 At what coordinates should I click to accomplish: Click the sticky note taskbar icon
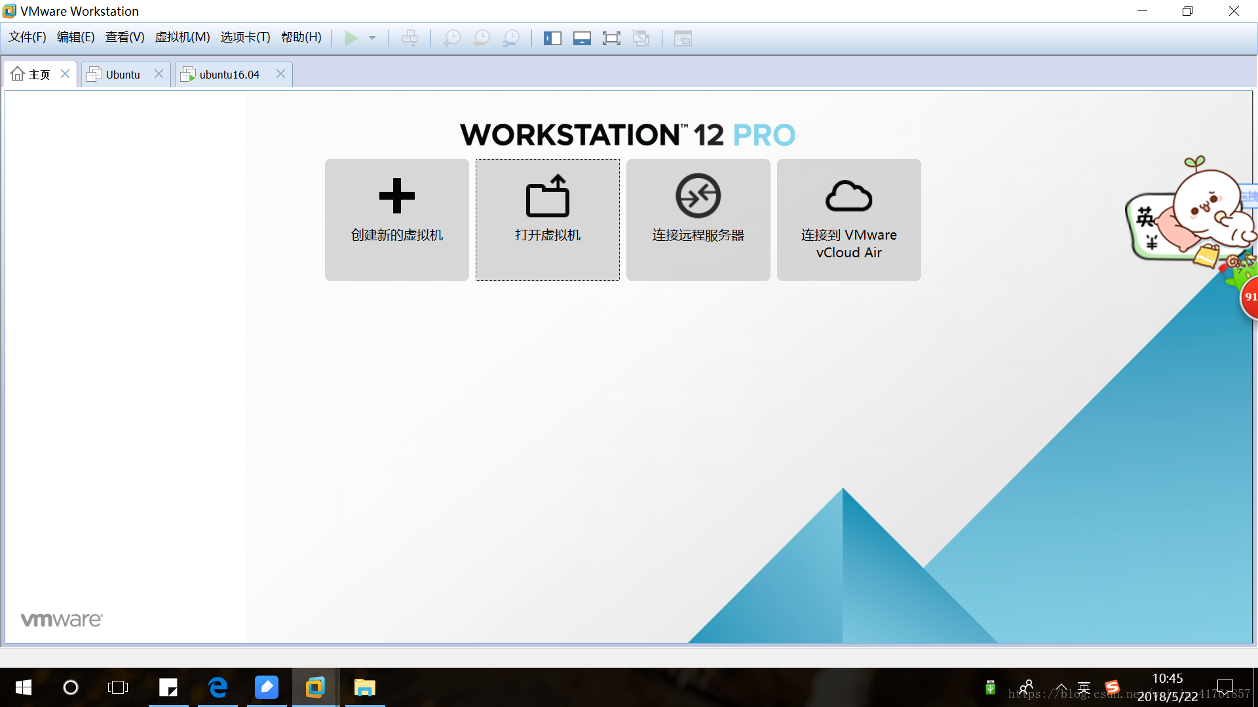tap(168, 687)
